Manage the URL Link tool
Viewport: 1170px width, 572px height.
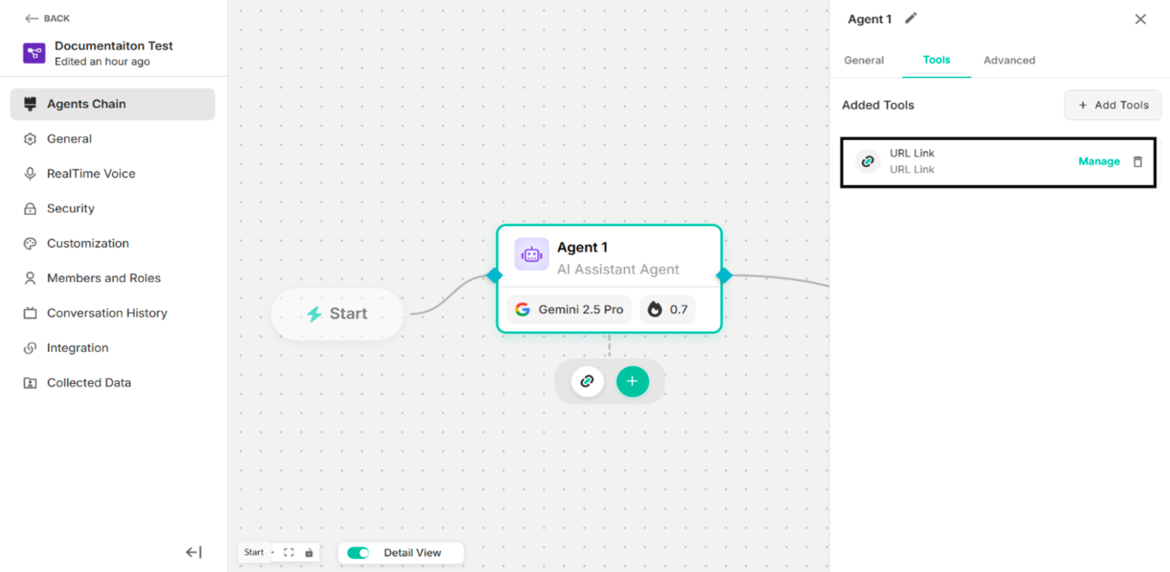(x=1099, y=161)
